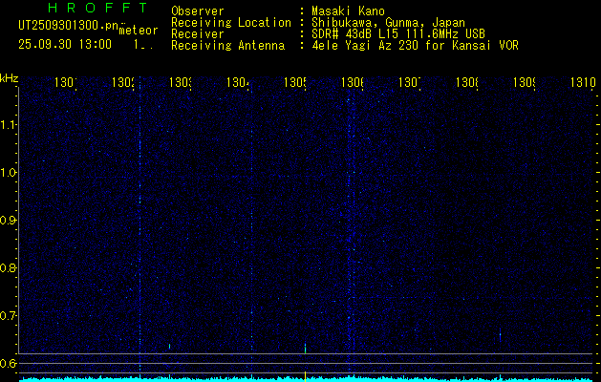Click the 1308 time axis marker
601x382 pixels.
pyautogui.click(x=467, y=82)
